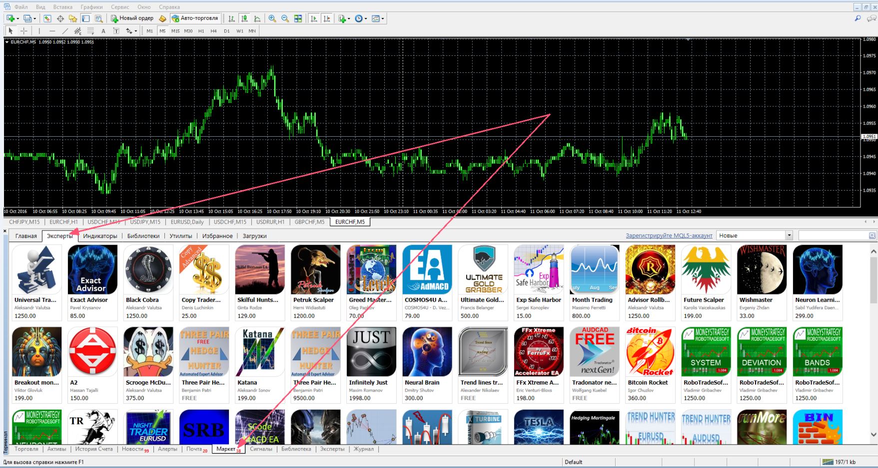
Task: Enable candlestick chart mode
Action: coord(244,18)
